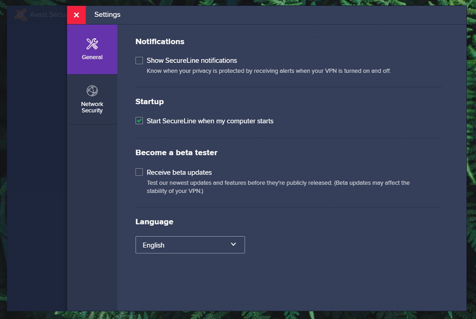This screenshot has width=476, height=319.
Task: Click the Network Security globe icon
Action: [92, 91]
